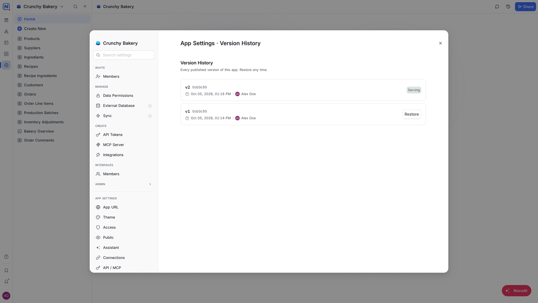Screen dimensions: 538x303
Task: Click the bookmark icon in left rail
Action: (6, 270)
